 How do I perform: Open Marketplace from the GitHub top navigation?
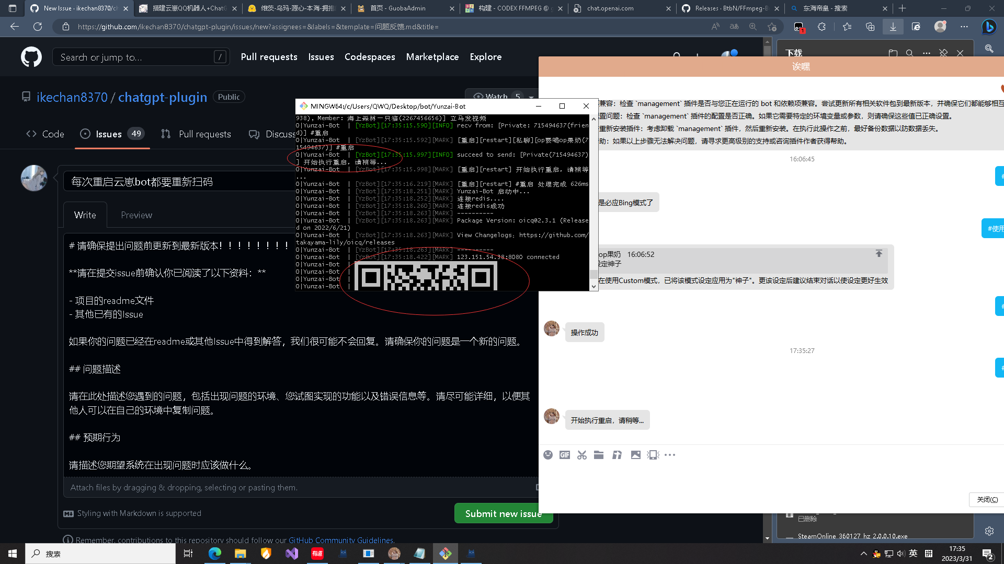pyautogui.click(x=432, y=56)
